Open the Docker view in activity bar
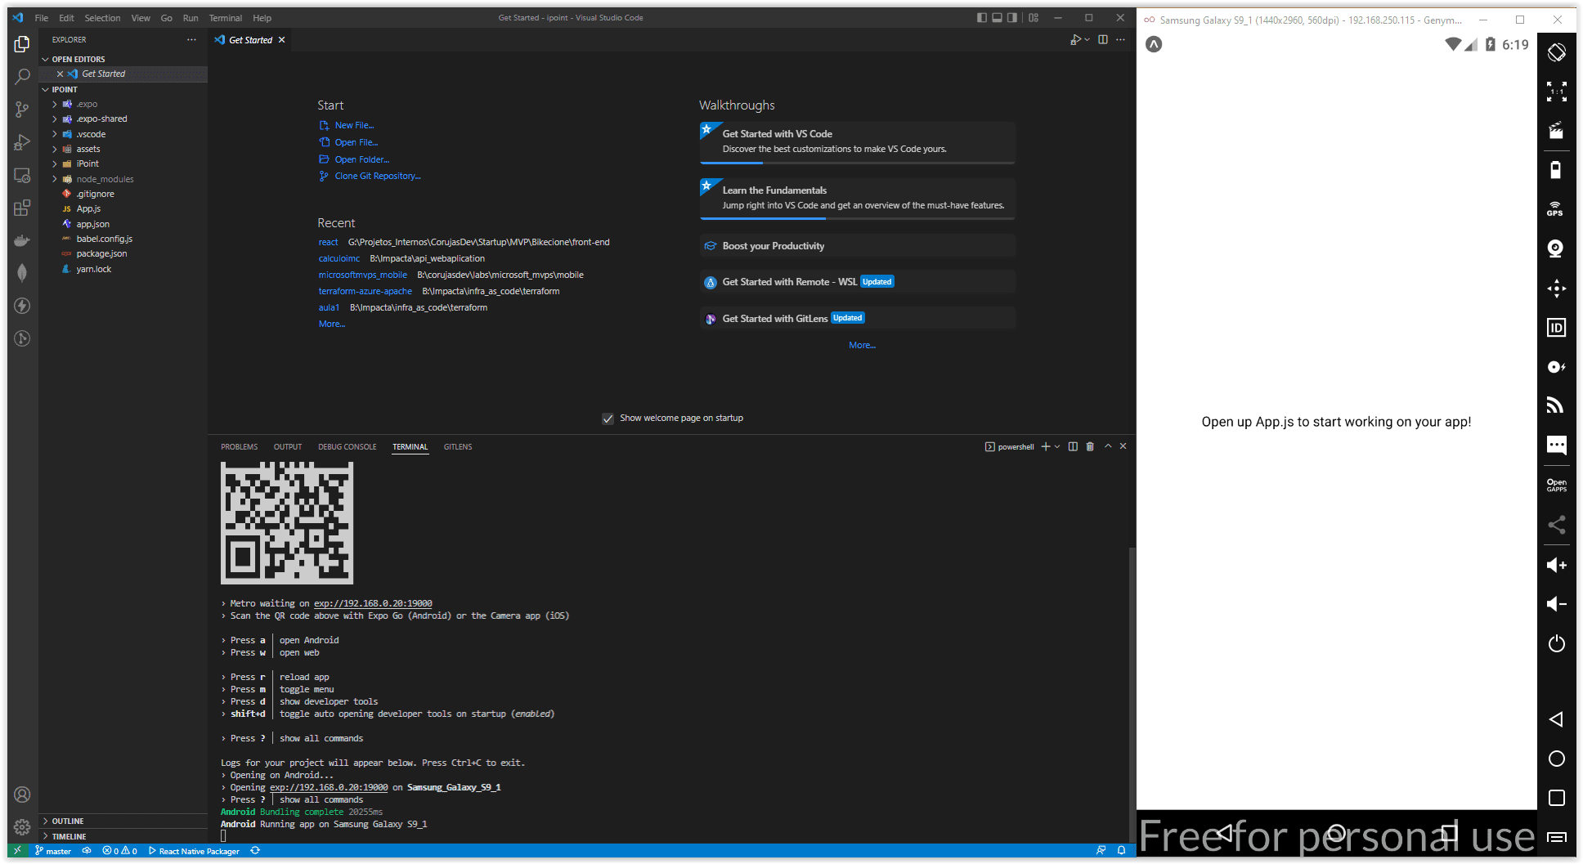1583x864 pixels. [22, 240]
